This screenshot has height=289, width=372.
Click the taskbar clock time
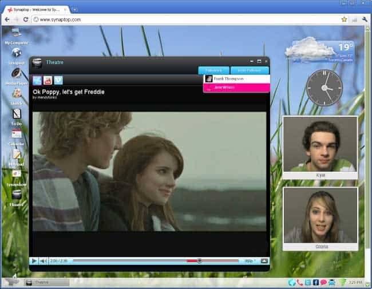pyautogui.click(x=355, y=282)
